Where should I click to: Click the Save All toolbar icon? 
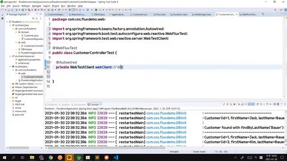12,10
